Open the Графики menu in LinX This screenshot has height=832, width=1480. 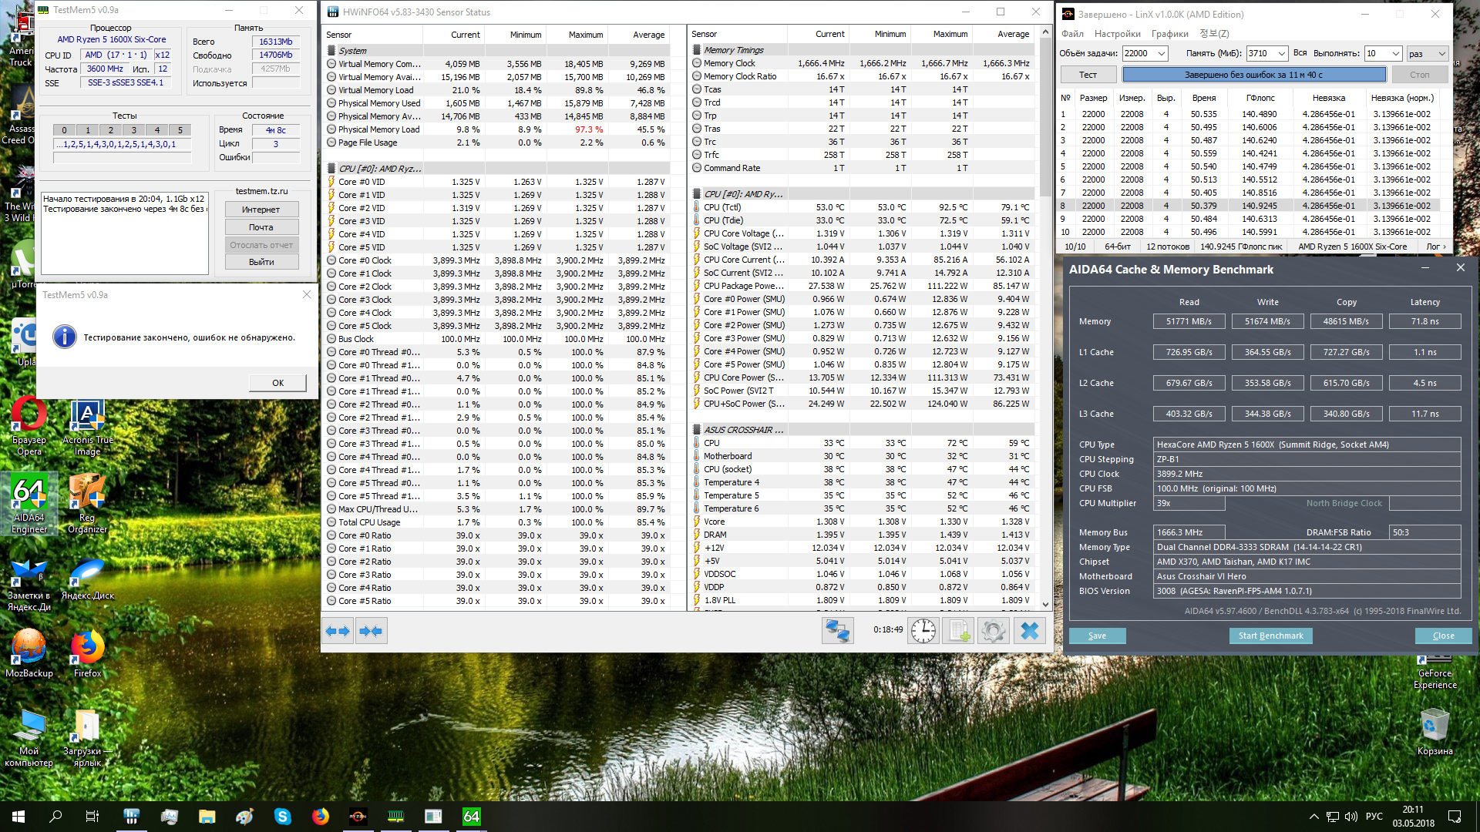pos(1169,33)
